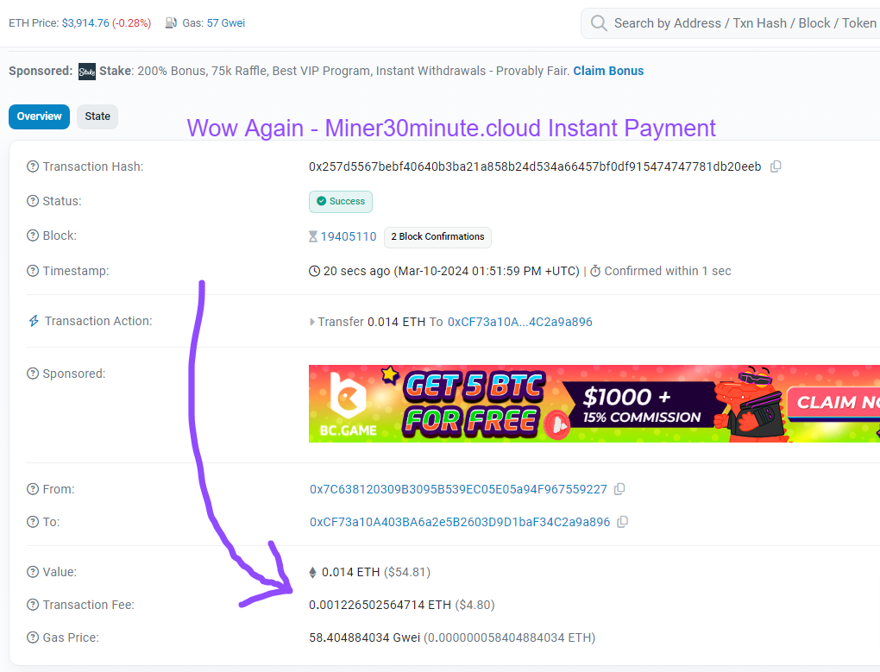
Task: Click the transaction hash value text
Action: click(535, 166)
